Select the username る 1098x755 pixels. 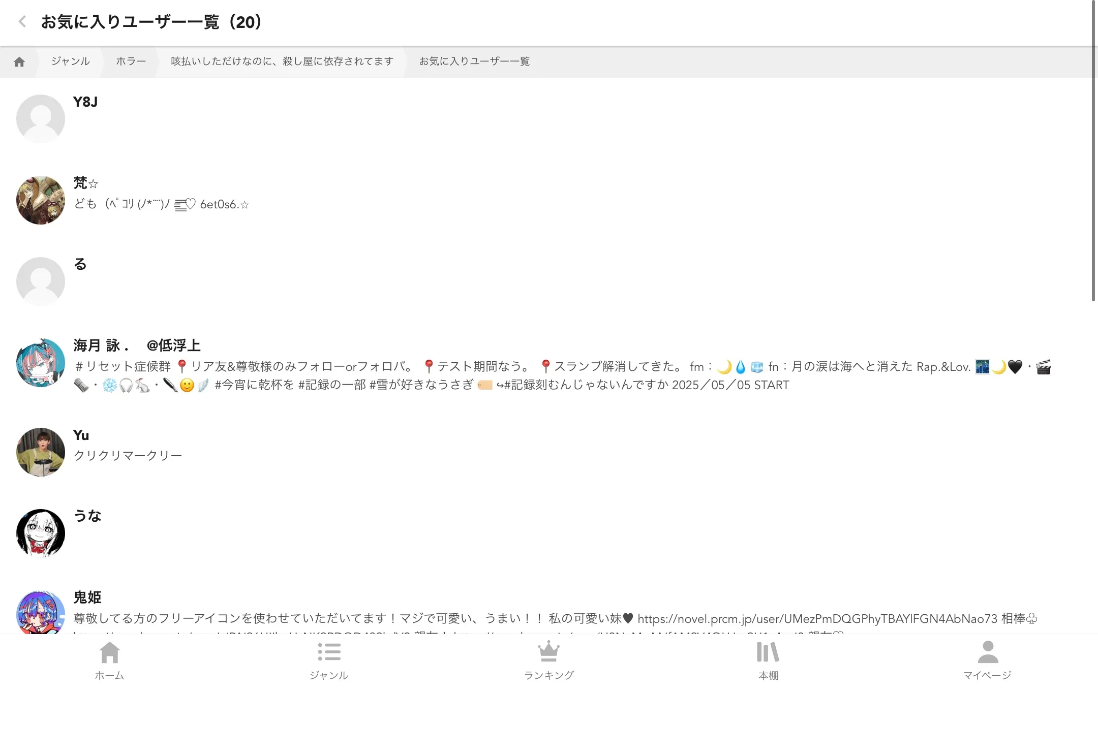tap(80, 264)
